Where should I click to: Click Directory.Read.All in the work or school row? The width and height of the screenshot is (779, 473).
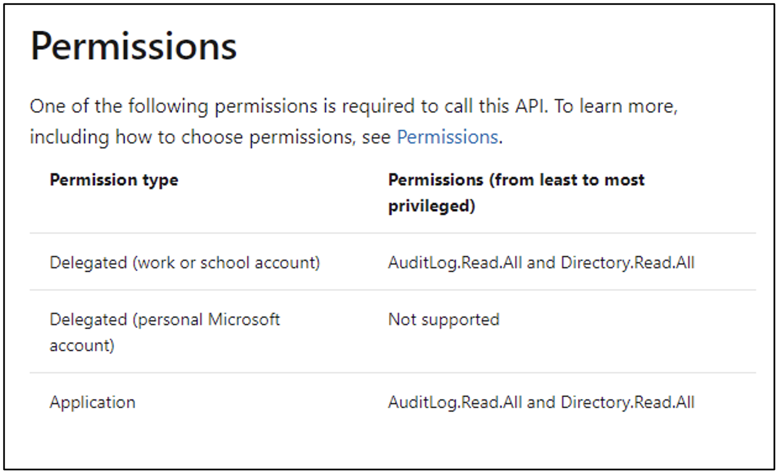(627, 262)
